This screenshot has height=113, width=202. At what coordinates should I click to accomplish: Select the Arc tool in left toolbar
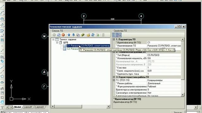2,13
